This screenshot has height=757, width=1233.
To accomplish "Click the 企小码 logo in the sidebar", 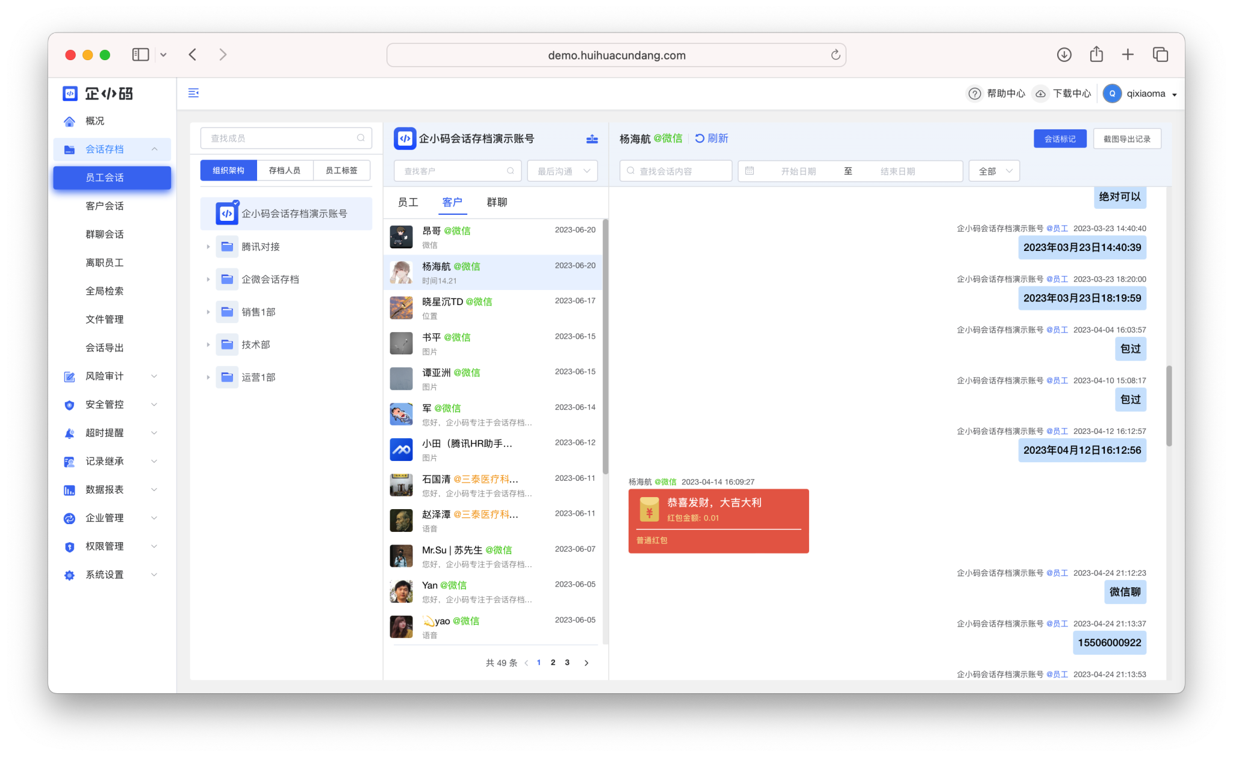I will [98, 93].
